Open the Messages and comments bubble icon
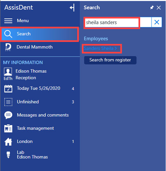166x171 pixels. (8, 115)
